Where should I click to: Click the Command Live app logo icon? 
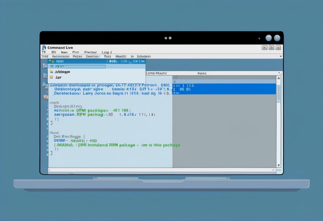(x=44, y=48)
